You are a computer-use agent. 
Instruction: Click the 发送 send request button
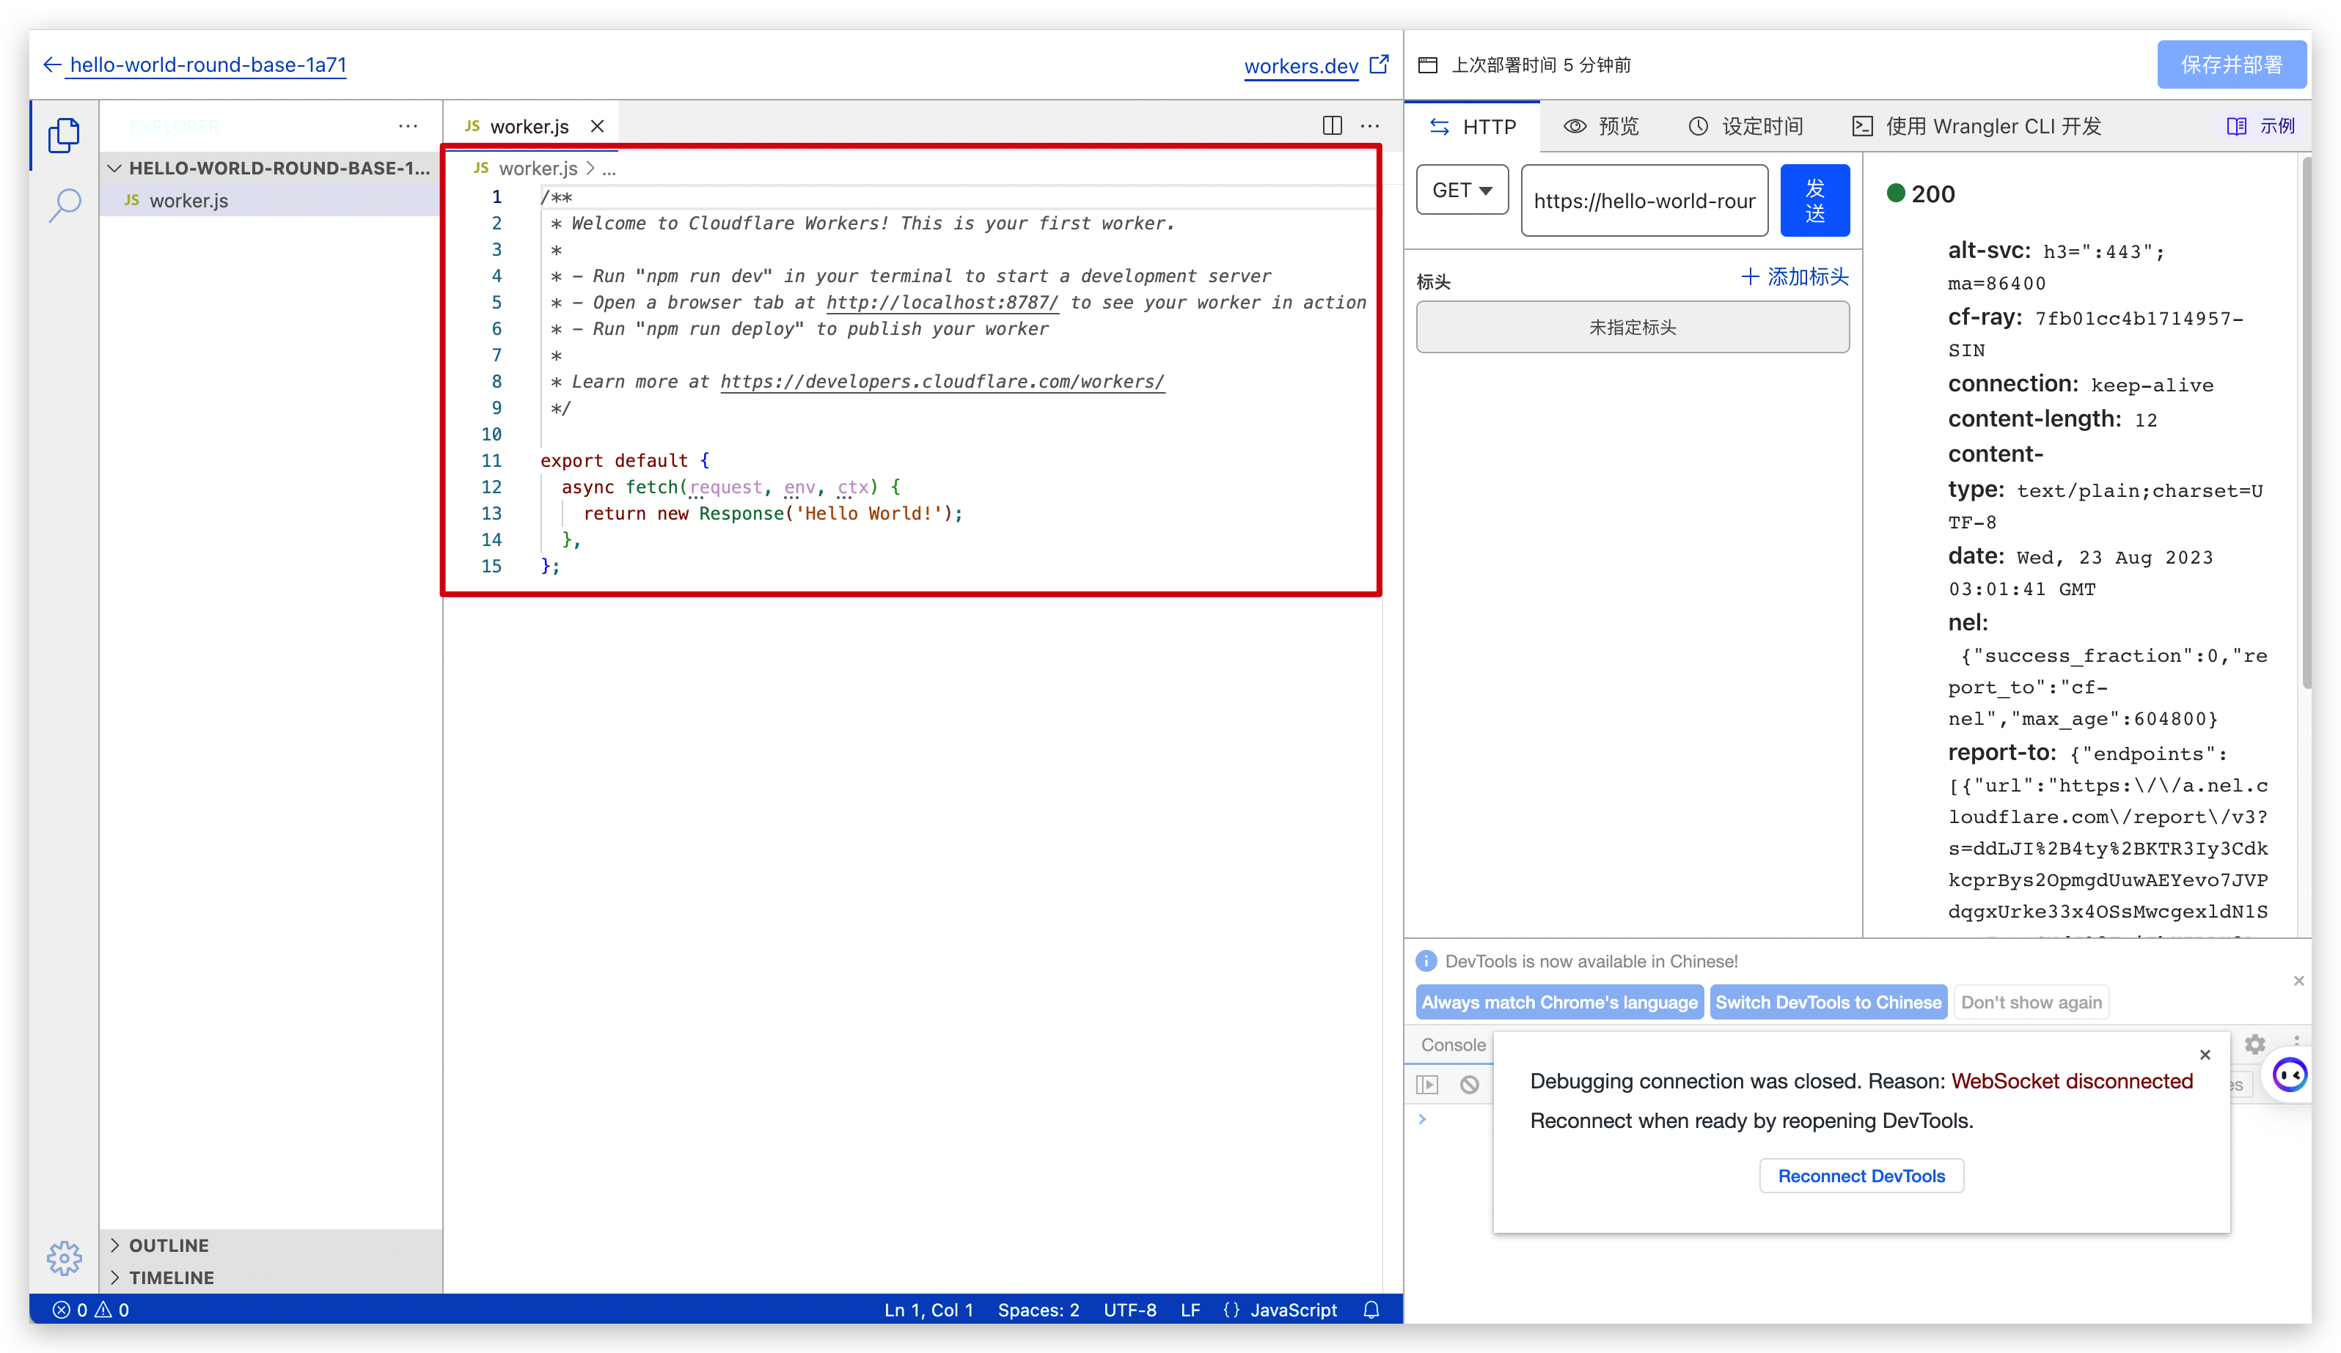tap(1814, 201)
